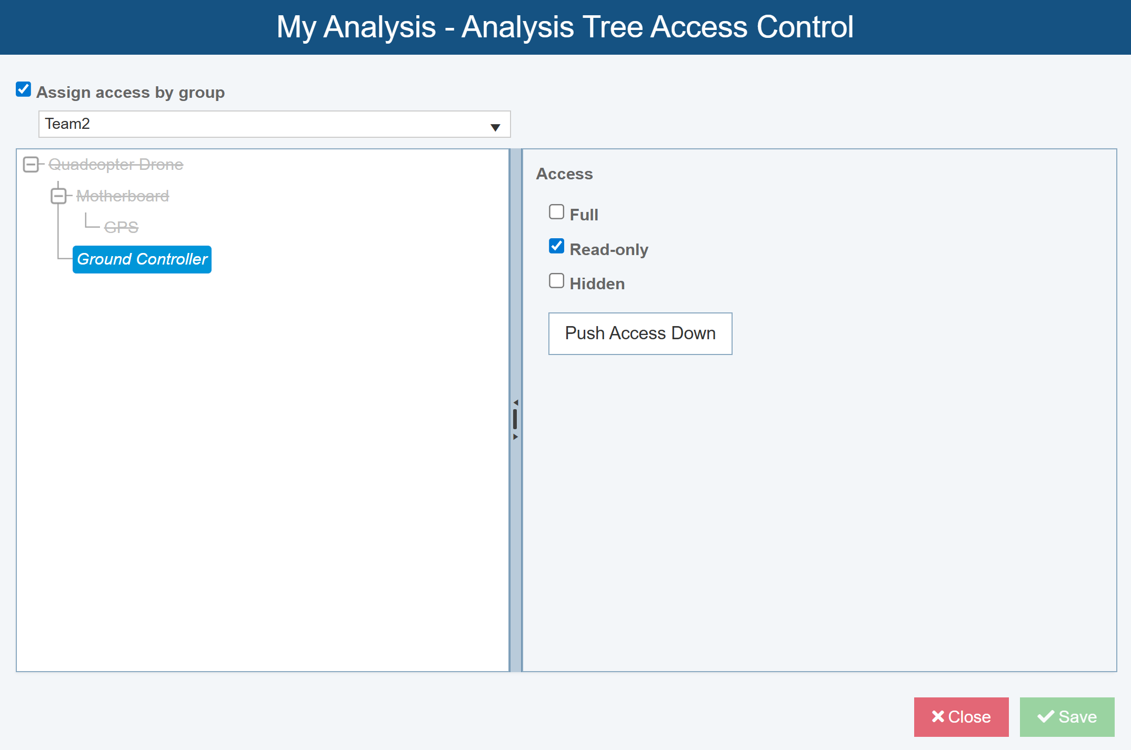This screenshot has width=1131, height=750.
Task: Click the dropdown arrow of the group selector
Action: click(x=495, y=127)
